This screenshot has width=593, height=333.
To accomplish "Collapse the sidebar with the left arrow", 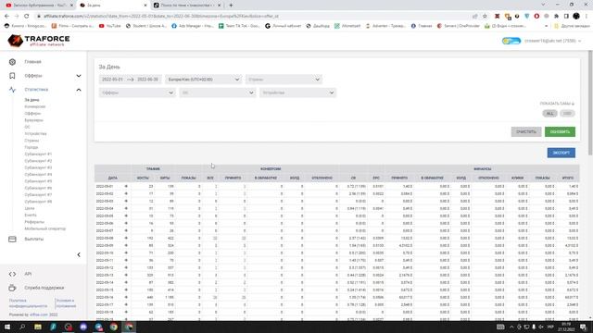I will (x=79, y=255).
